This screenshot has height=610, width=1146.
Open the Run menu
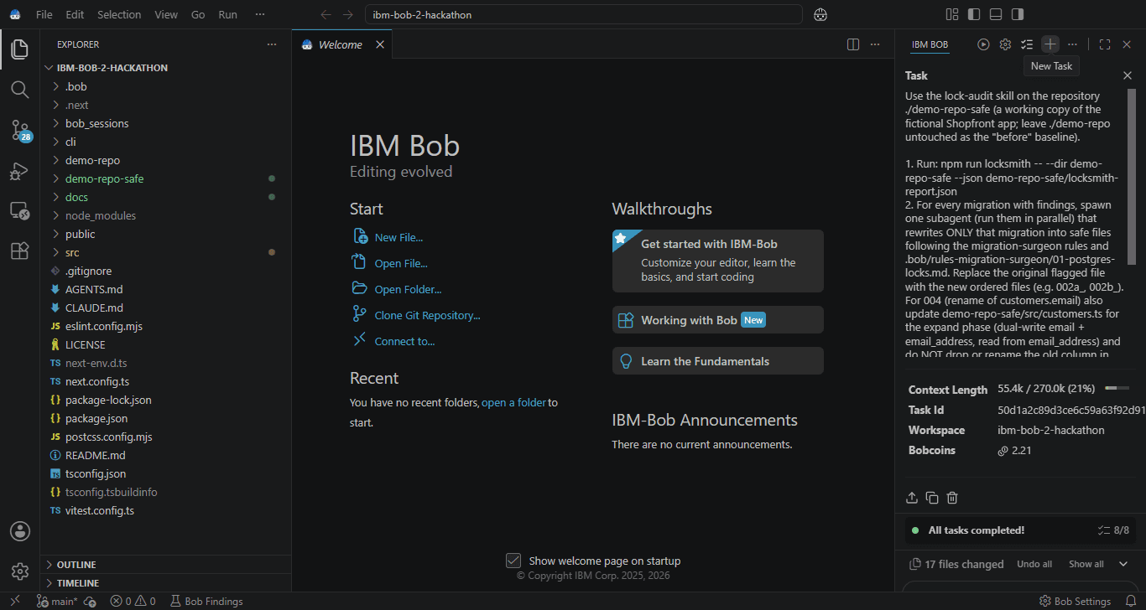[x=227, y=14]
